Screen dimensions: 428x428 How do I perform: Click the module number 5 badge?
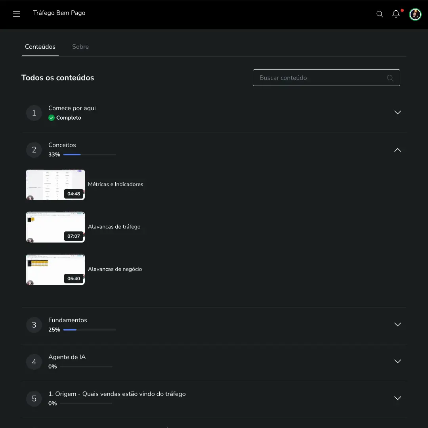coord(34,399)
